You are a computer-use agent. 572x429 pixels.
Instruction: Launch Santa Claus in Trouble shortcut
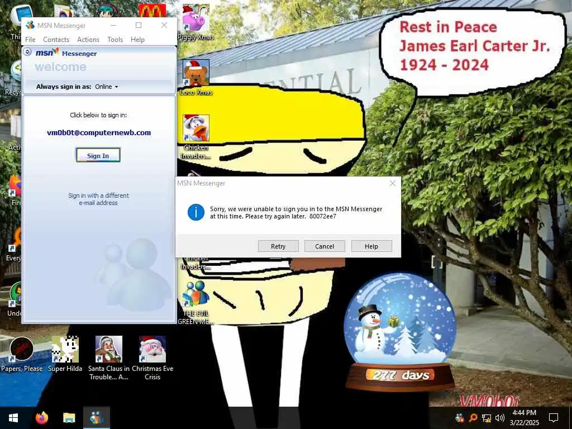(x=109, y=357)
